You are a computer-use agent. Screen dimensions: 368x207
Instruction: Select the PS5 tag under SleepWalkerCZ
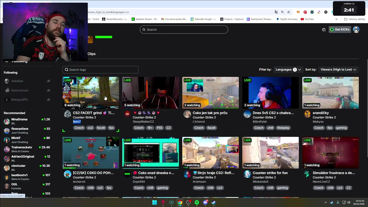[160, 128]
